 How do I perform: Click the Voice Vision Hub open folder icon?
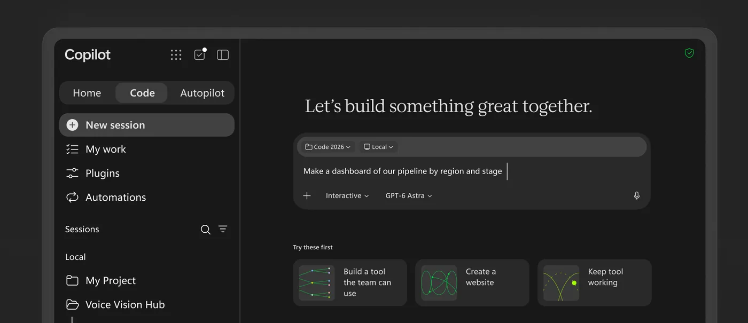[x=72, y=304]
